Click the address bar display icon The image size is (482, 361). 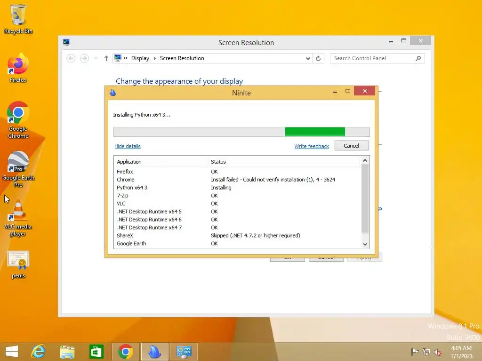pos(117,58)
